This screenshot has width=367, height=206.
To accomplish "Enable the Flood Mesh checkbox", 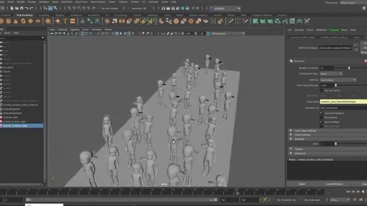I will (x=321, y=117).
